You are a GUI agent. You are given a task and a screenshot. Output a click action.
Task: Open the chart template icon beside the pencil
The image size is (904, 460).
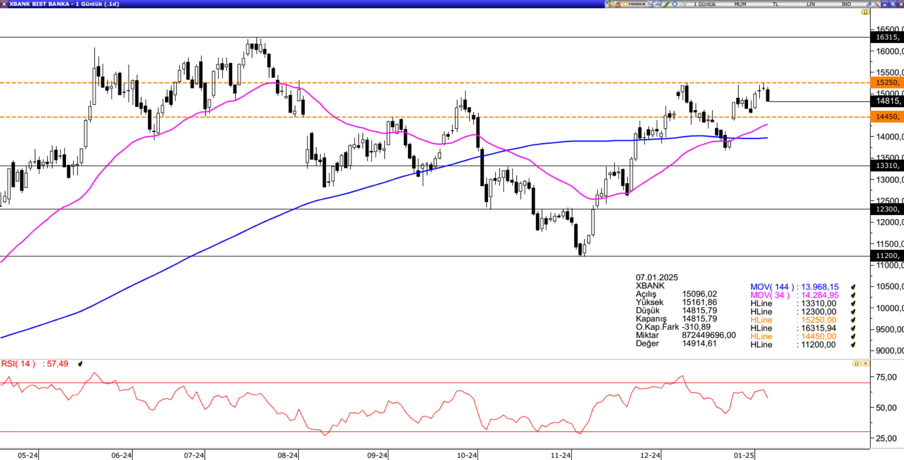tap(658, 4)
